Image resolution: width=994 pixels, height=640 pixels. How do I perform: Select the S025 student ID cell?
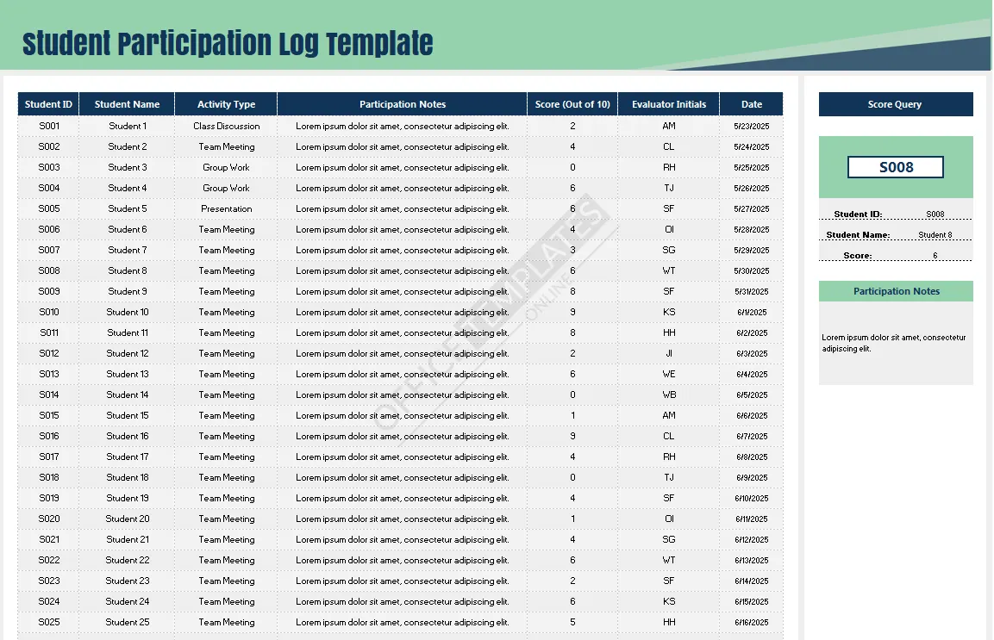click(x=49, y=622)
